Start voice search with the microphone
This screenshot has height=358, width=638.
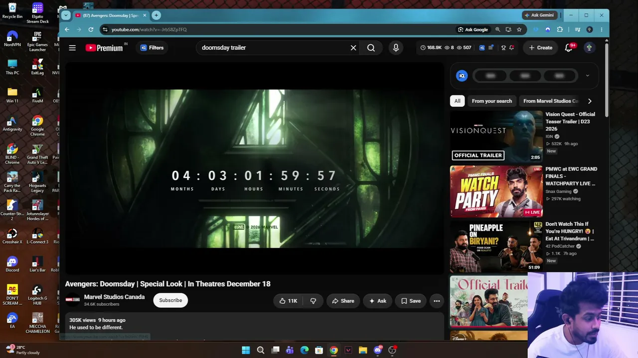[396, 48]
